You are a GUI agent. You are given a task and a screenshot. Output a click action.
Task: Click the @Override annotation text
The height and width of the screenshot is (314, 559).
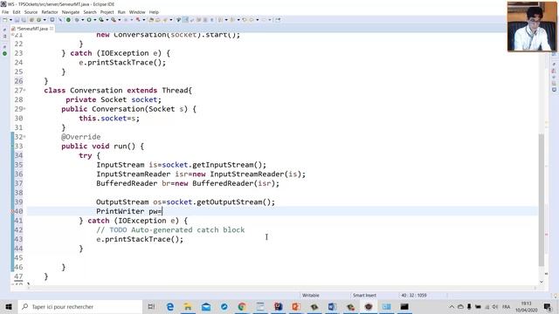(x=81, y=137)
